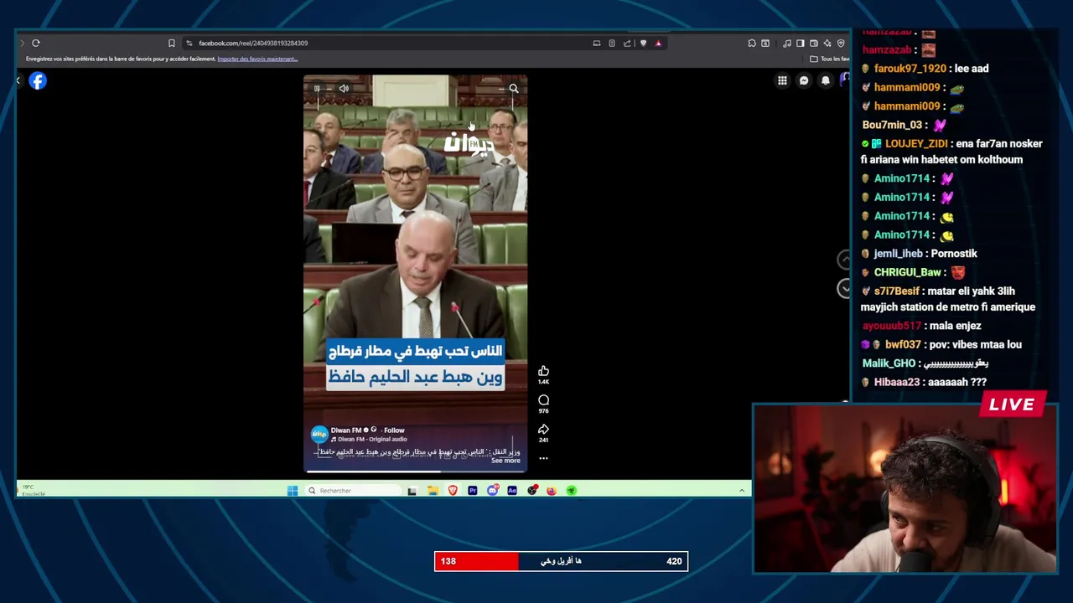Open the reel three-dots more menu
The height and width of the screenshot is (603, 1073).
click(x=543, y=458)
